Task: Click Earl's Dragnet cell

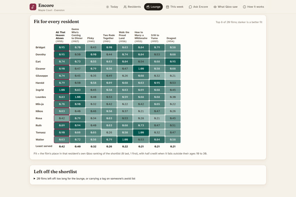Action: click(173, 62)
